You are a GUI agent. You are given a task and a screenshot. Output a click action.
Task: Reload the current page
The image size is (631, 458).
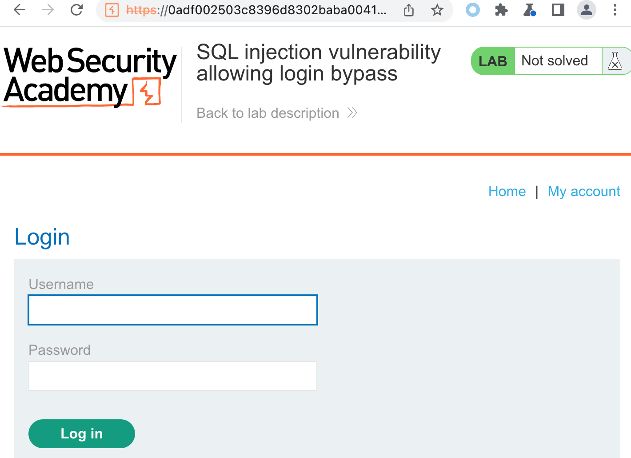tap(76, 10)
